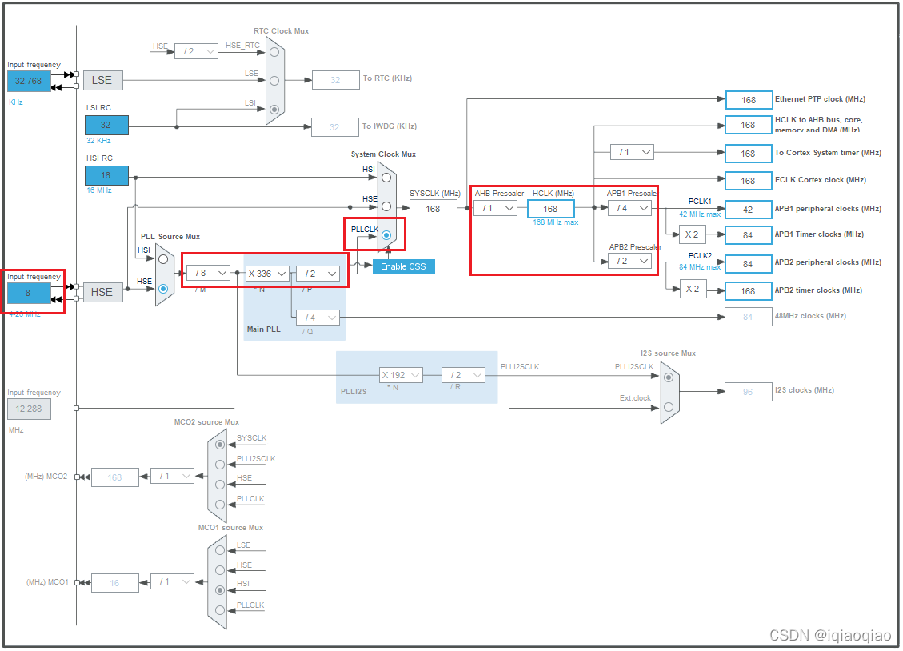Click the HSE oscillator block
Screen dimensions: 903x651
102,292
